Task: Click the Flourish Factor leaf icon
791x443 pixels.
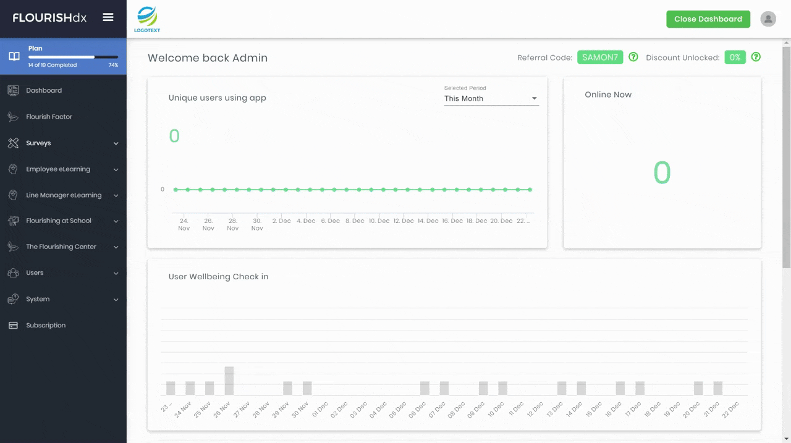Action: 13,117
